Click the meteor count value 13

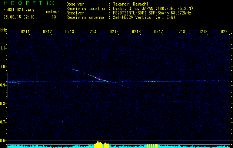pyautogui.click(x=54, y=17)
